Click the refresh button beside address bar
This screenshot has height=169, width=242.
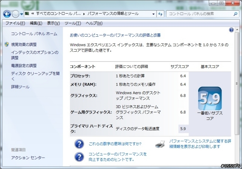(160, 14)
